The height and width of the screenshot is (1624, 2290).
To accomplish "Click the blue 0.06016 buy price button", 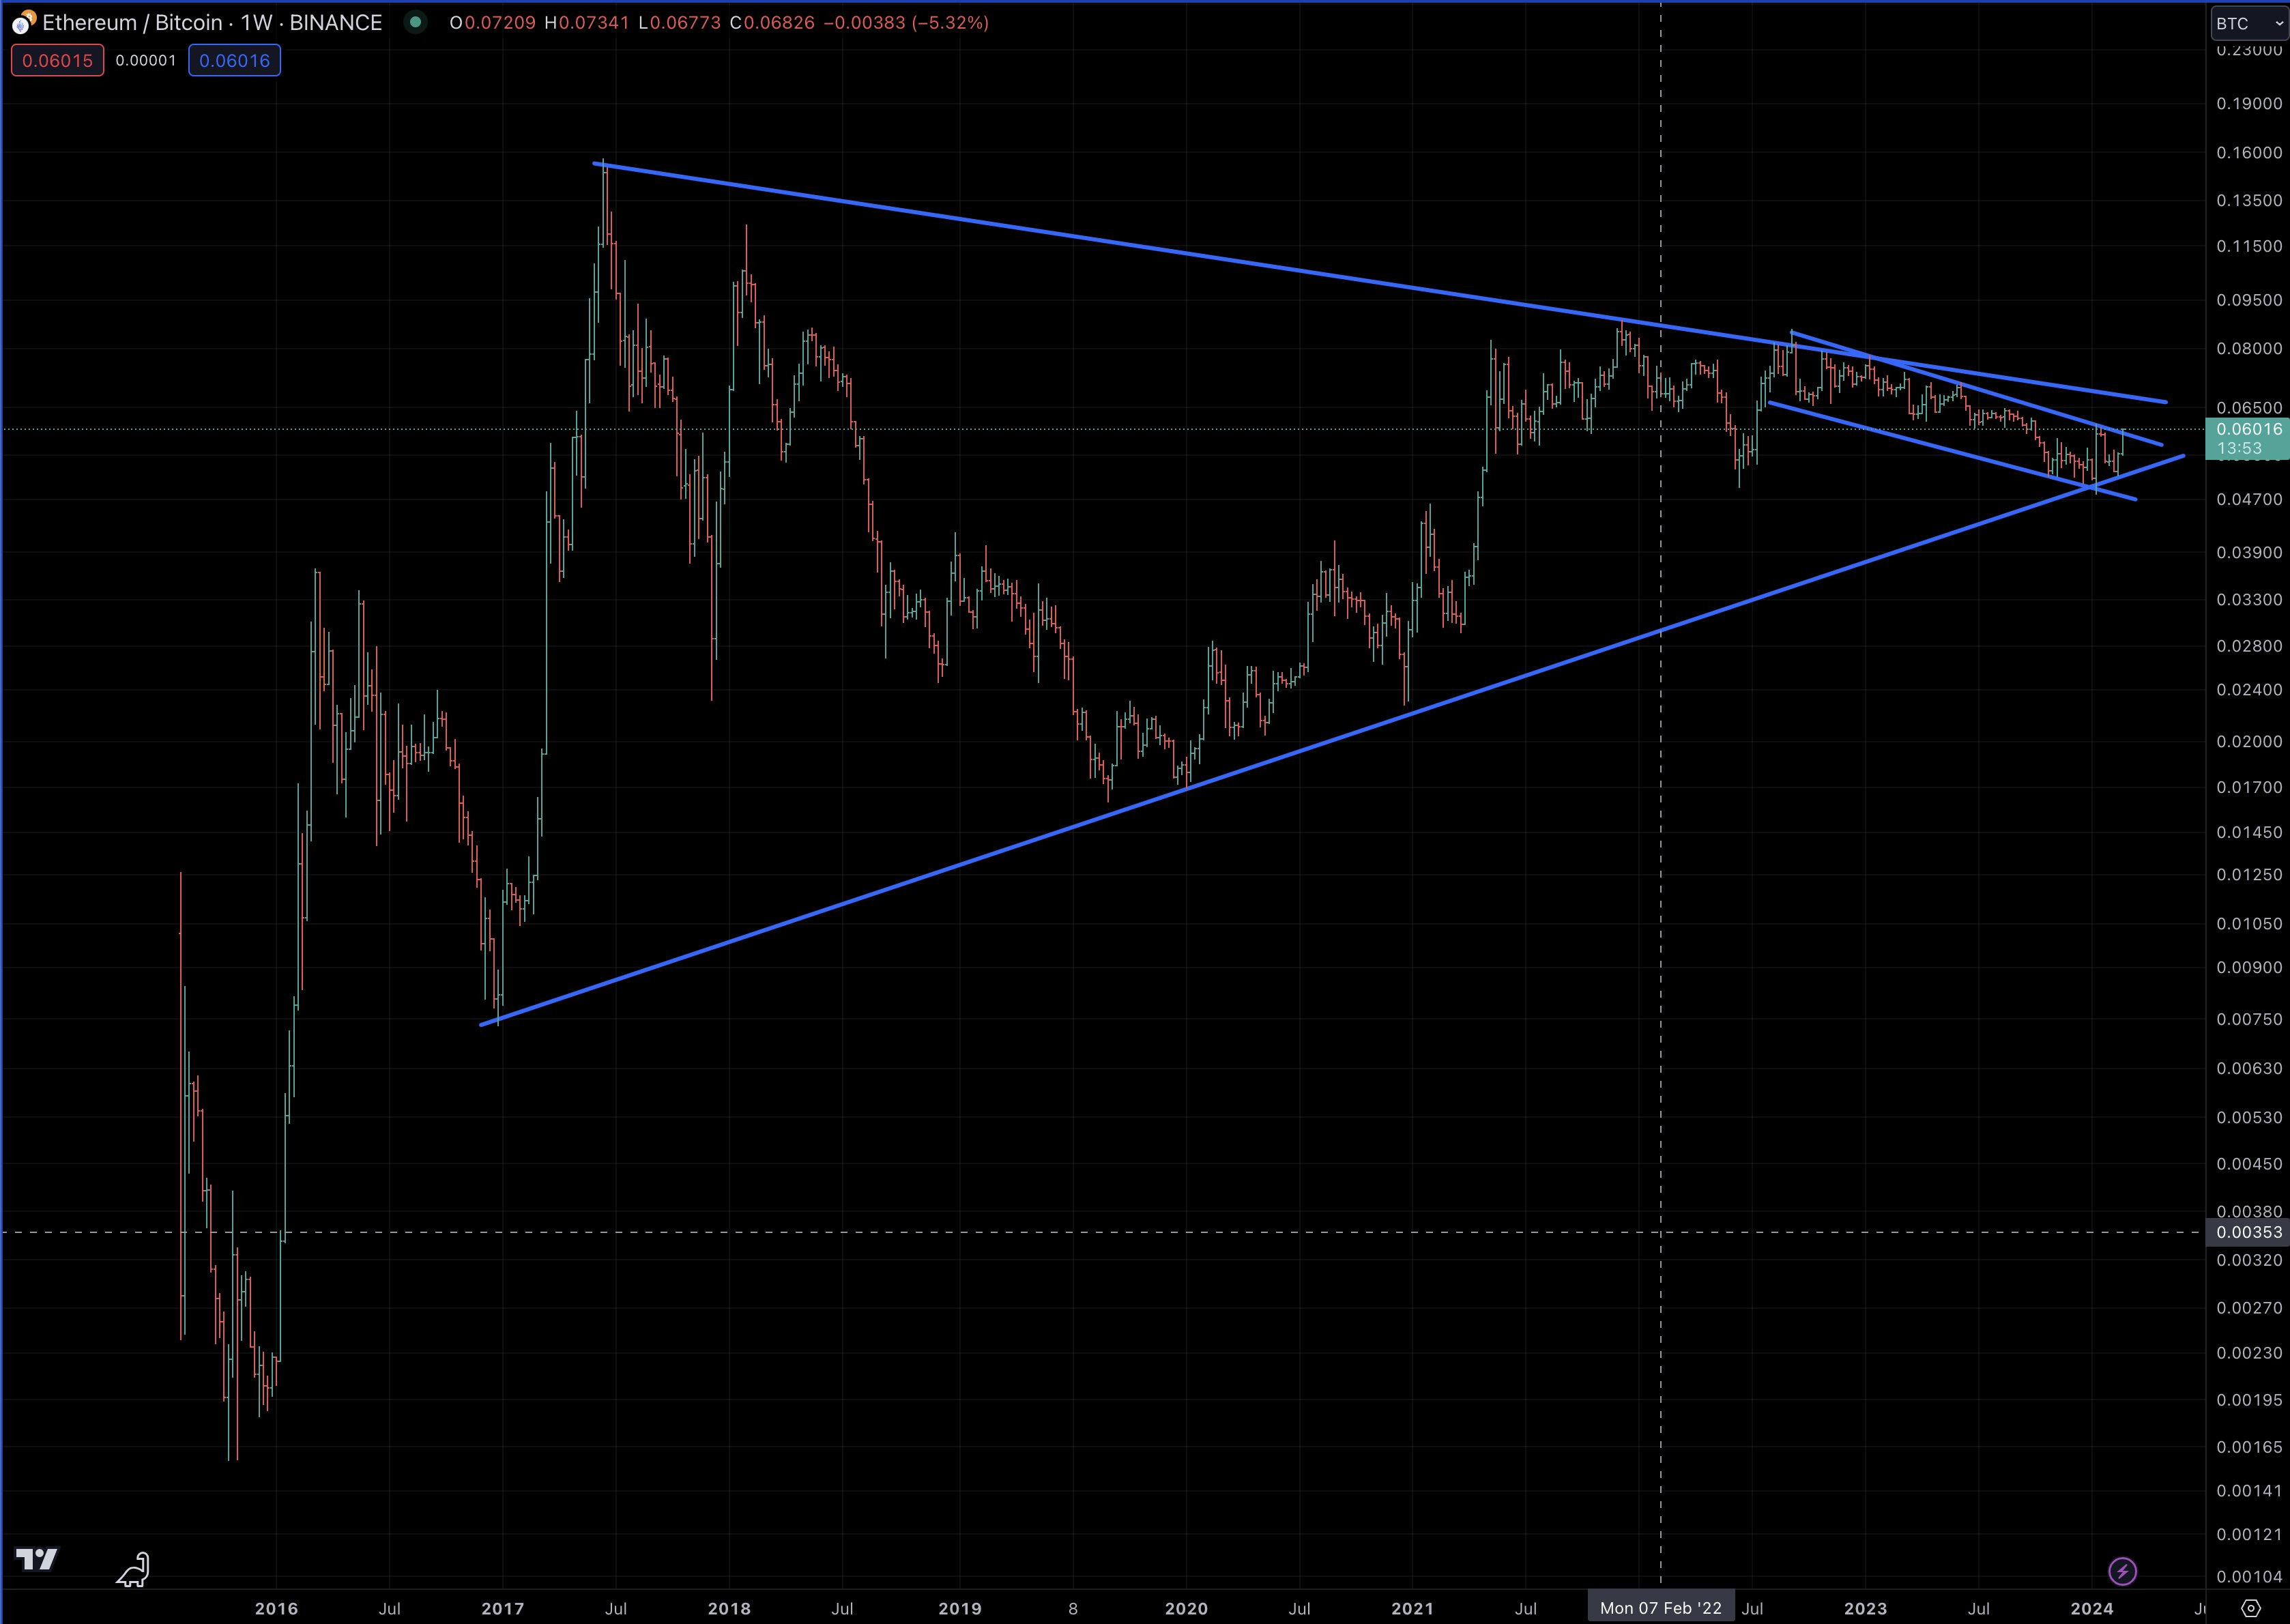I will pyautogui.click(x=234, y=61).
